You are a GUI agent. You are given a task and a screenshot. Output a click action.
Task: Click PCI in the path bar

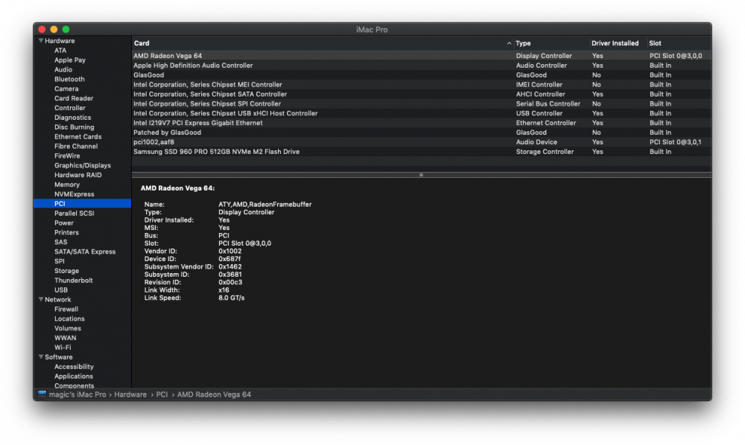(x=162, y=394)
